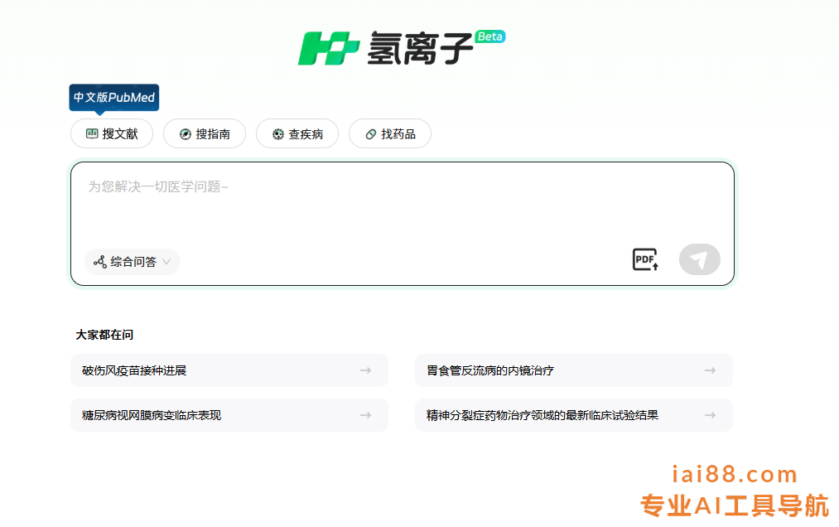Expand the 综合问答 mode dropdown

(x=133, y=262)
